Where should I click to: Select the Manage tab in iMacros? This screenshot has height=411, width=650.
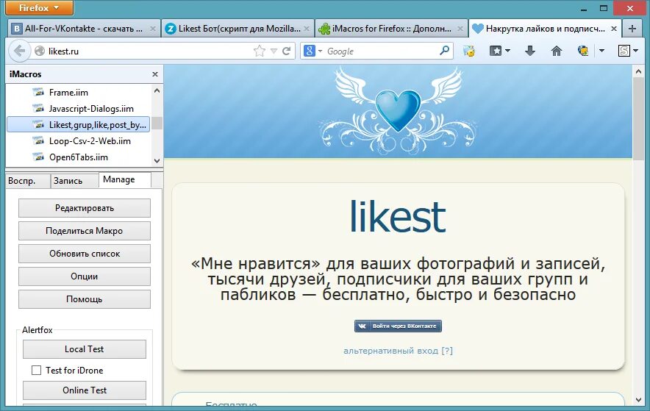(x=125, y=179)
